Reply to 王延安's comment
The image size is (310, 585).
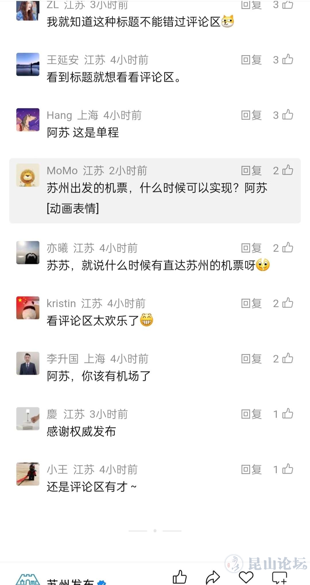251,60
